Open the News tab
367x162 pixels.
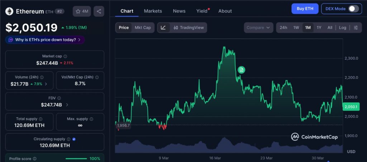click(179, 11)
